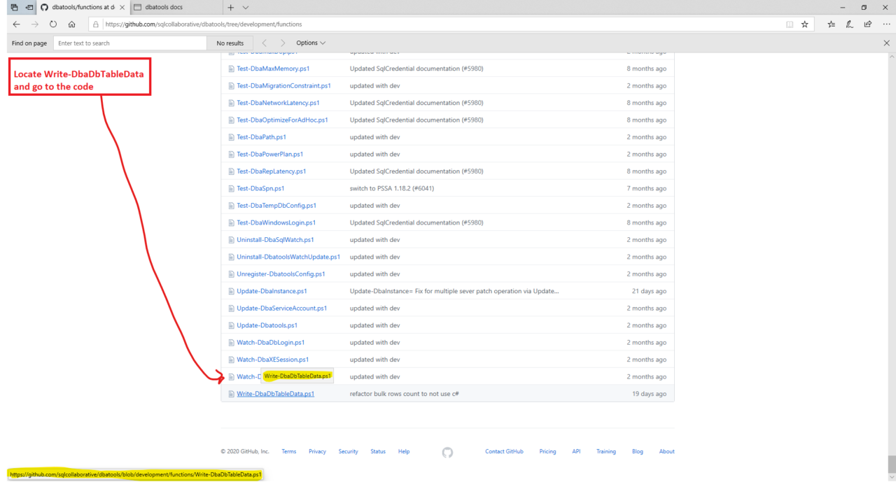Click the Contact GitHub footer link
This screenshot has height=482, width=896.
(x=504, y=452)
